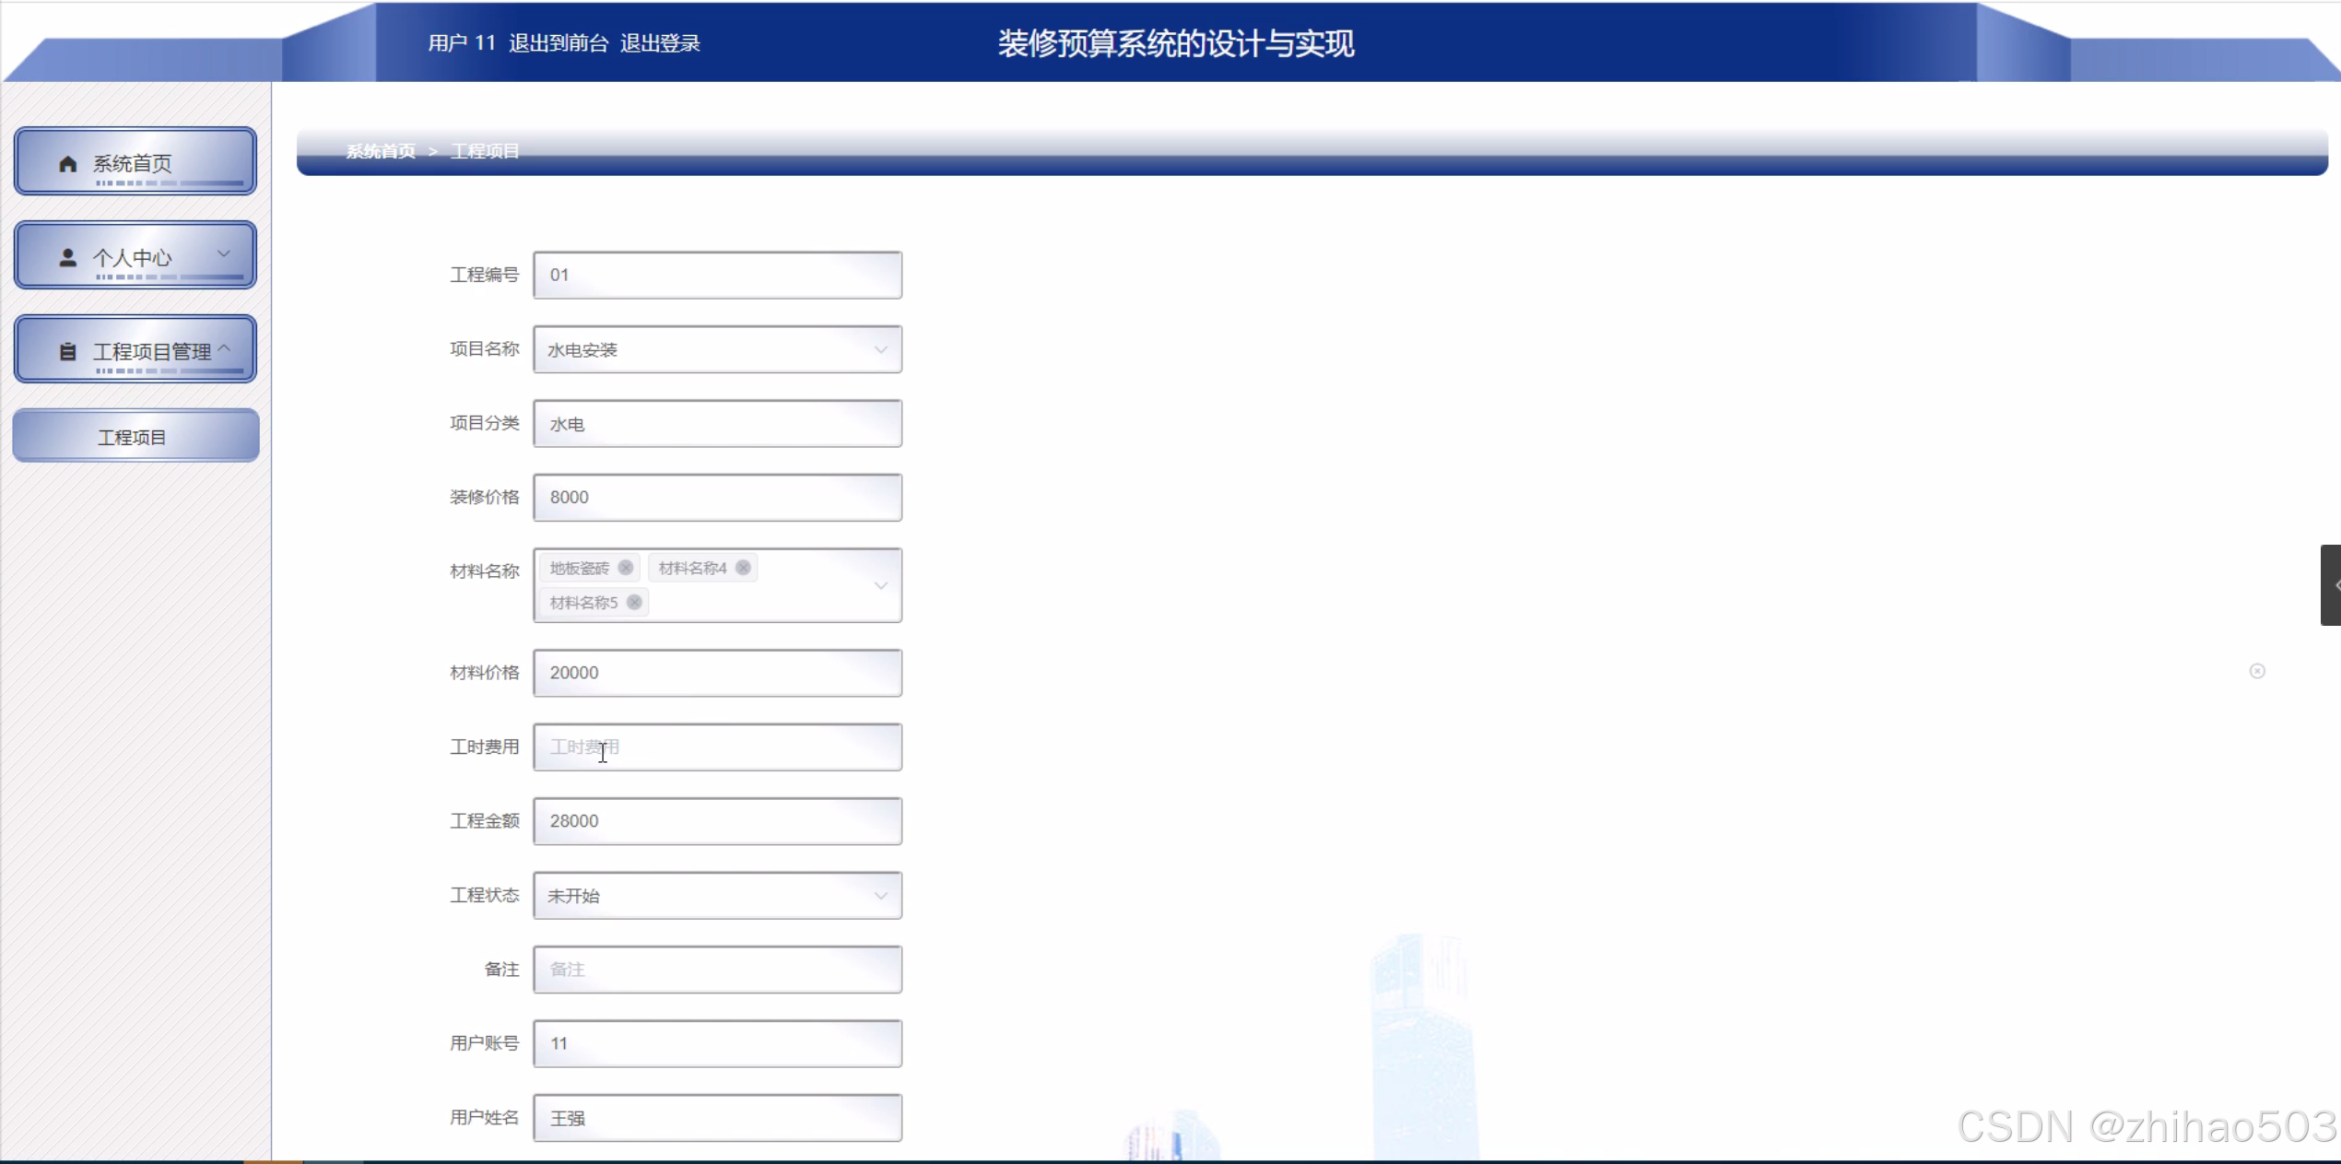Click into the 备注 input field
Image resolution: width=2341 pixels, height=1164 pixels.
coord(717,970)
